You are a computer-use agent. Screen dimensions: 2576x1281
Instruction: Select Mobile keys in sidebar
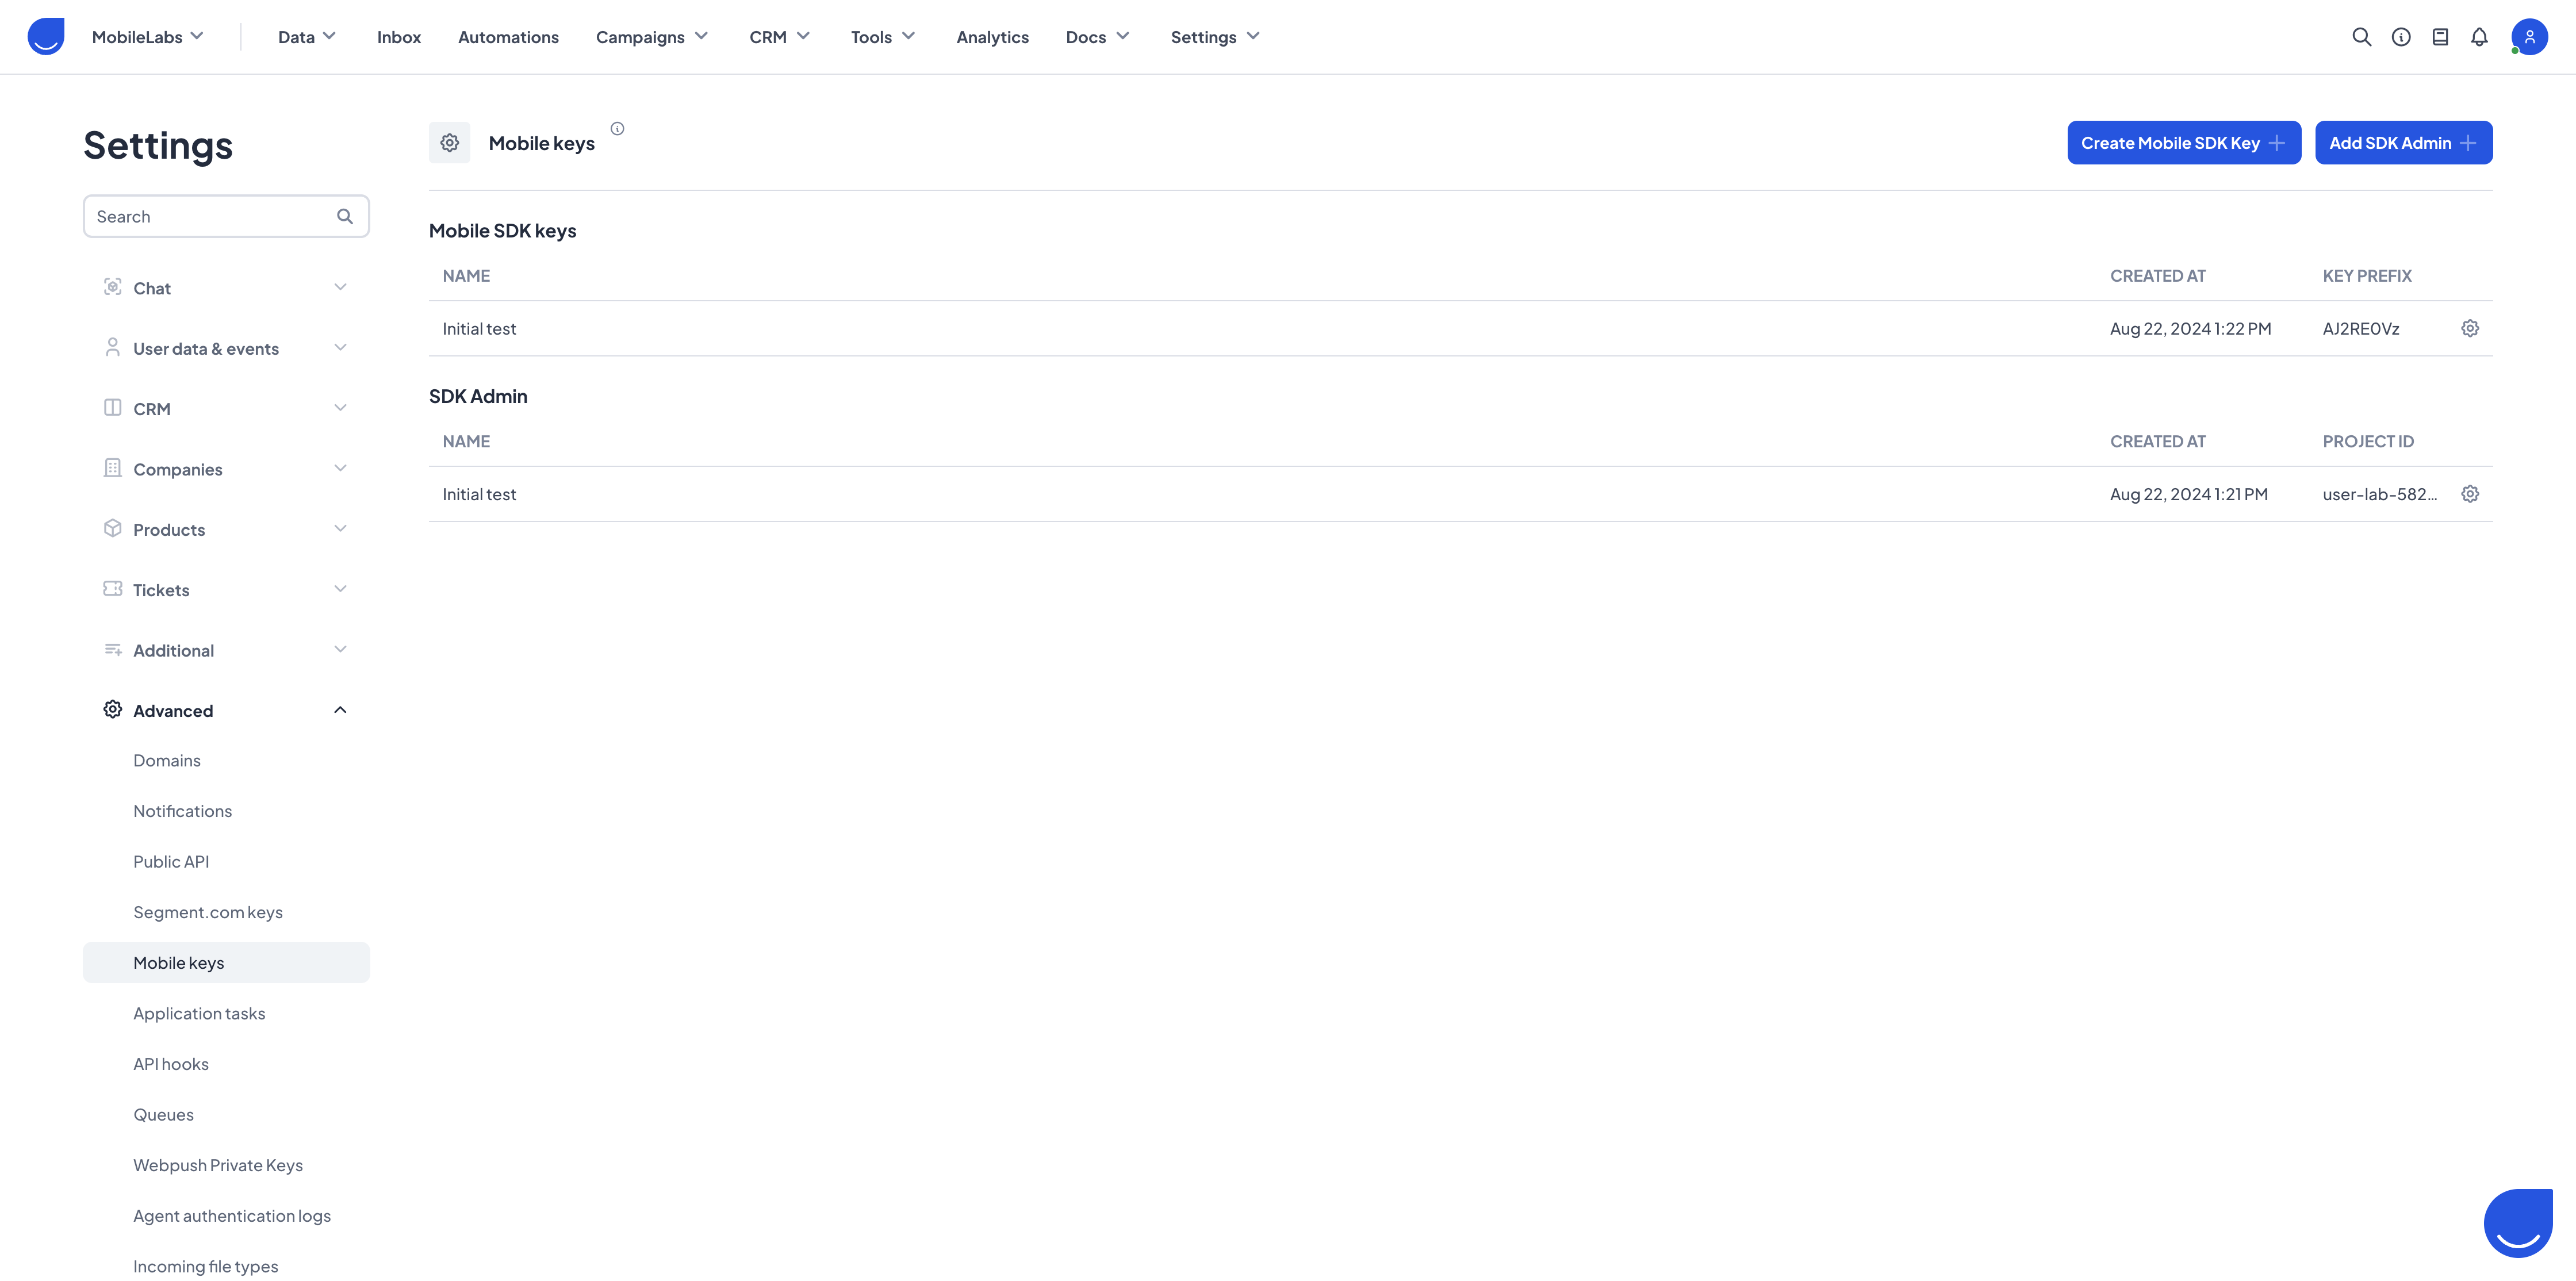tap(226, 962)
